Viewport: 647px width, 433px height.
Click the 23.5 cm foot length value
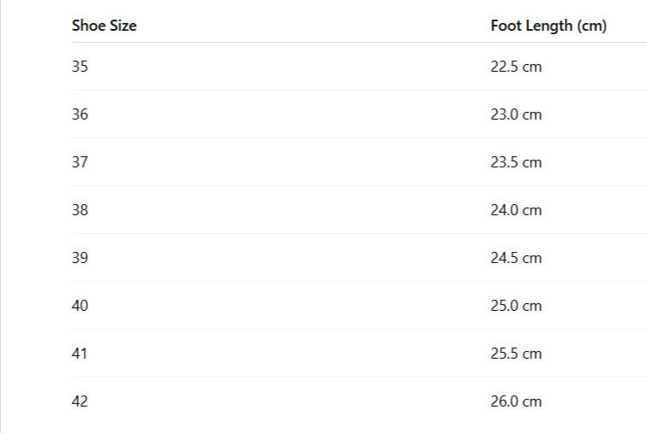click(x=515, y=162)
